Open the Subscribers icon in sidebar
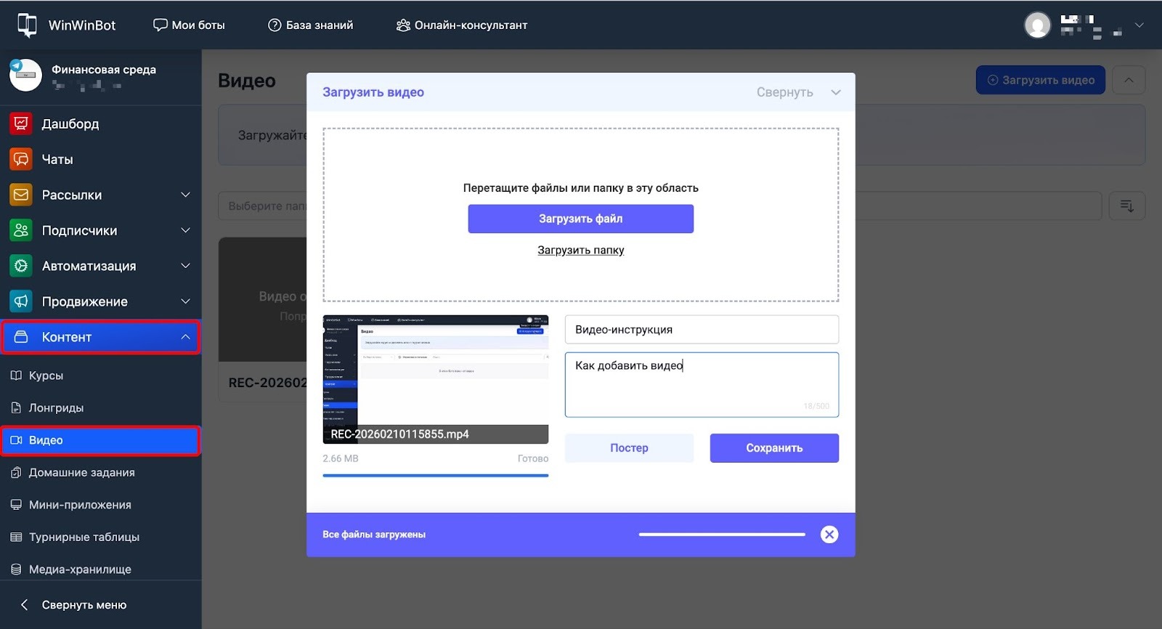1162x629 pixels. pos(21,230)
